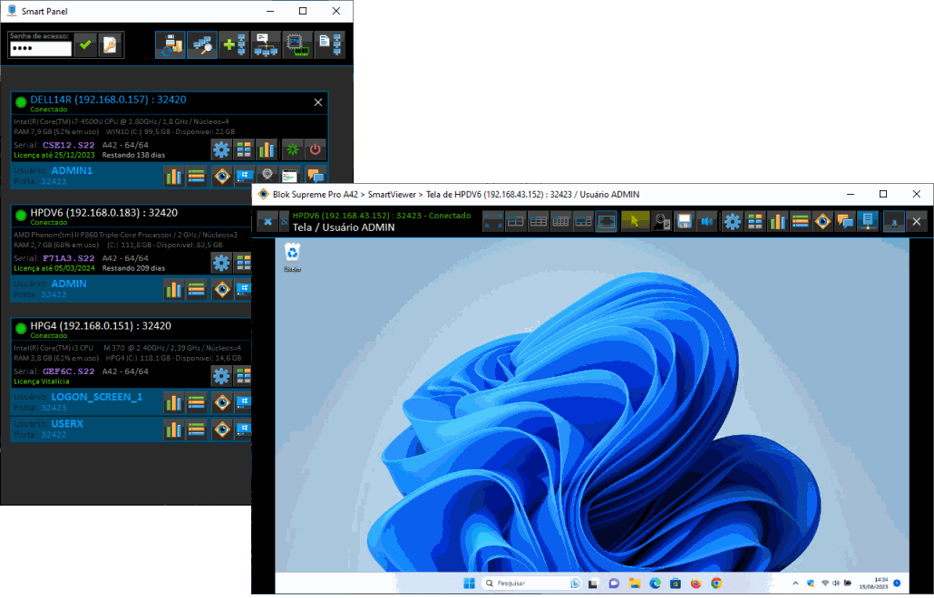Open Start menu on remote taskbar
The height and width of the screenshot is (598, 934).
coord(470,584)
